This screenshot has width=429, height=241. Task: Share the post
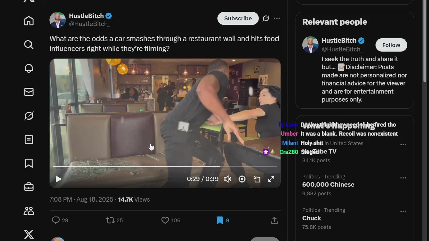[274, 220]
